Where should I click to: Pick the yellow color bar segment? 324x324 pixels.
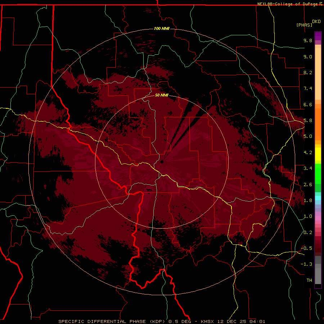coord(318,154)
